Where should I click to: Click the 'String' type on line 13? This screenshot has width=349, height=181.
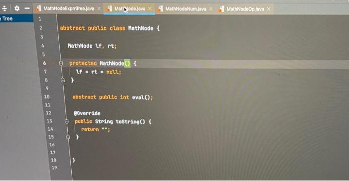coord(104,121)
